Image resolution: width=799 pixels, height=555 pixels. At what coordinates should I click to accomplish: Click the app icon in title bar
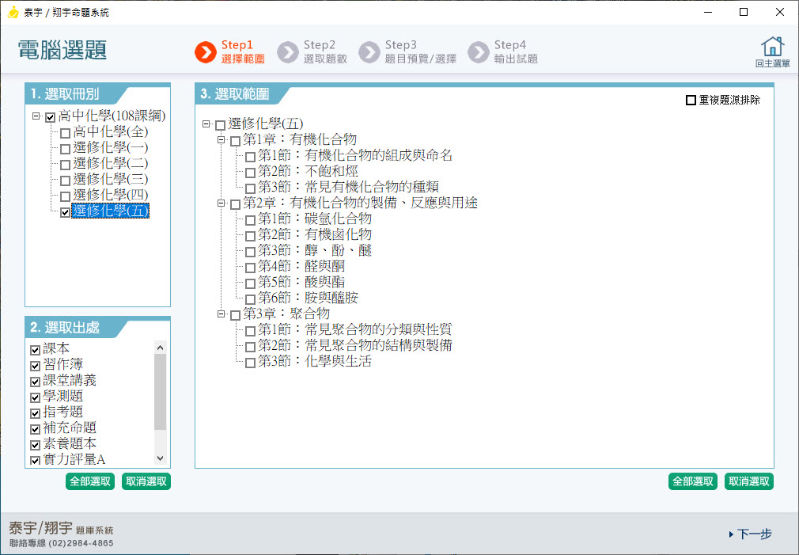click(x=13, y=13)
